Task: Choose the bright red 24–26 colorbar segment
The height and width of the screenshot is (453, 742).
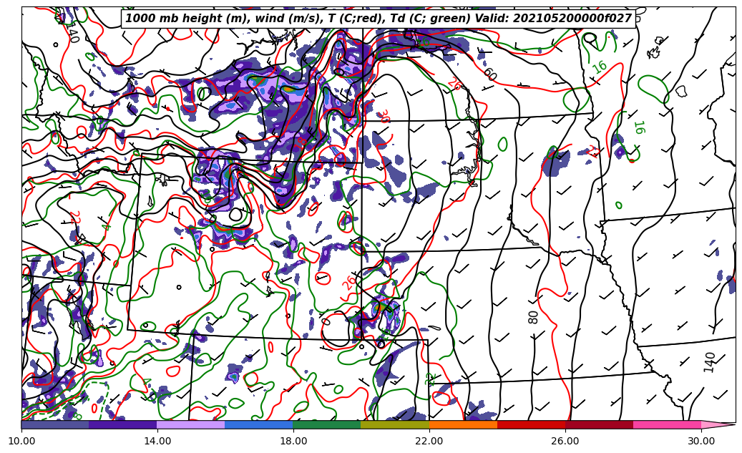Action: pos(531,424)
